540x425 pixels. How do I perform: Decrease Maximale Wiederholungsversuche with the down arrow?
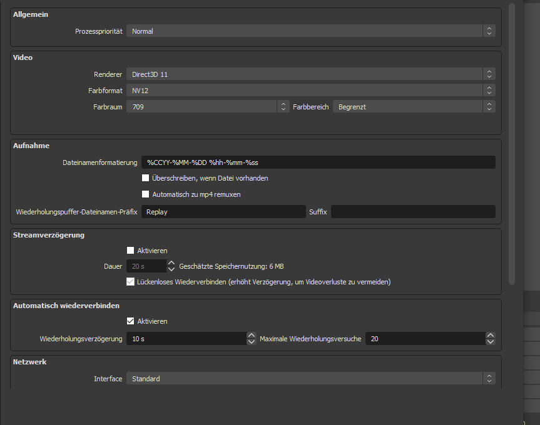[x=490, y=342]
